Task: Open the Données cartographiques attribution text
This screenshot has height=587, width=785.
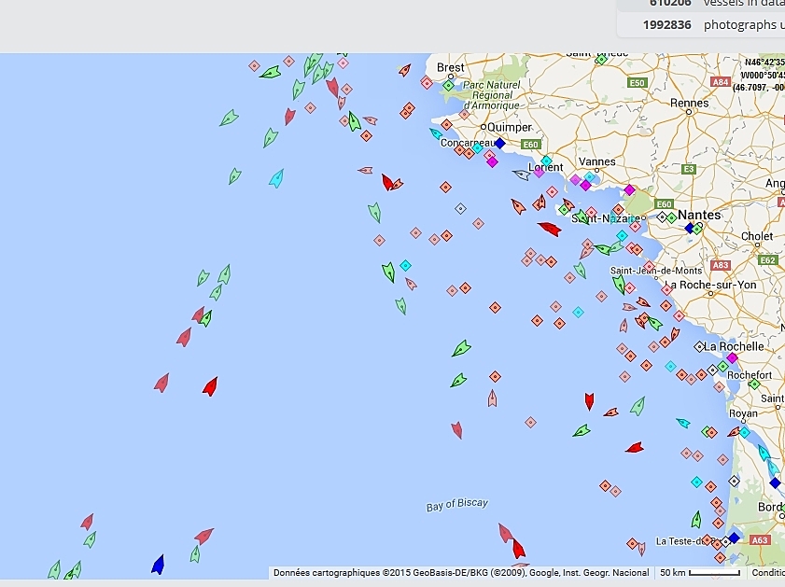Action: click(x=461, y=572)
